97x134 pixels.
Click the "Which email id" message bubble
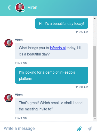point(51,106)
